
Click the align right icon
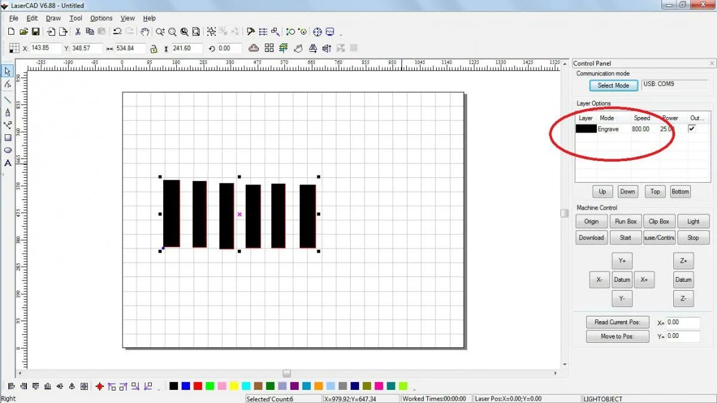tap(23, 386)
